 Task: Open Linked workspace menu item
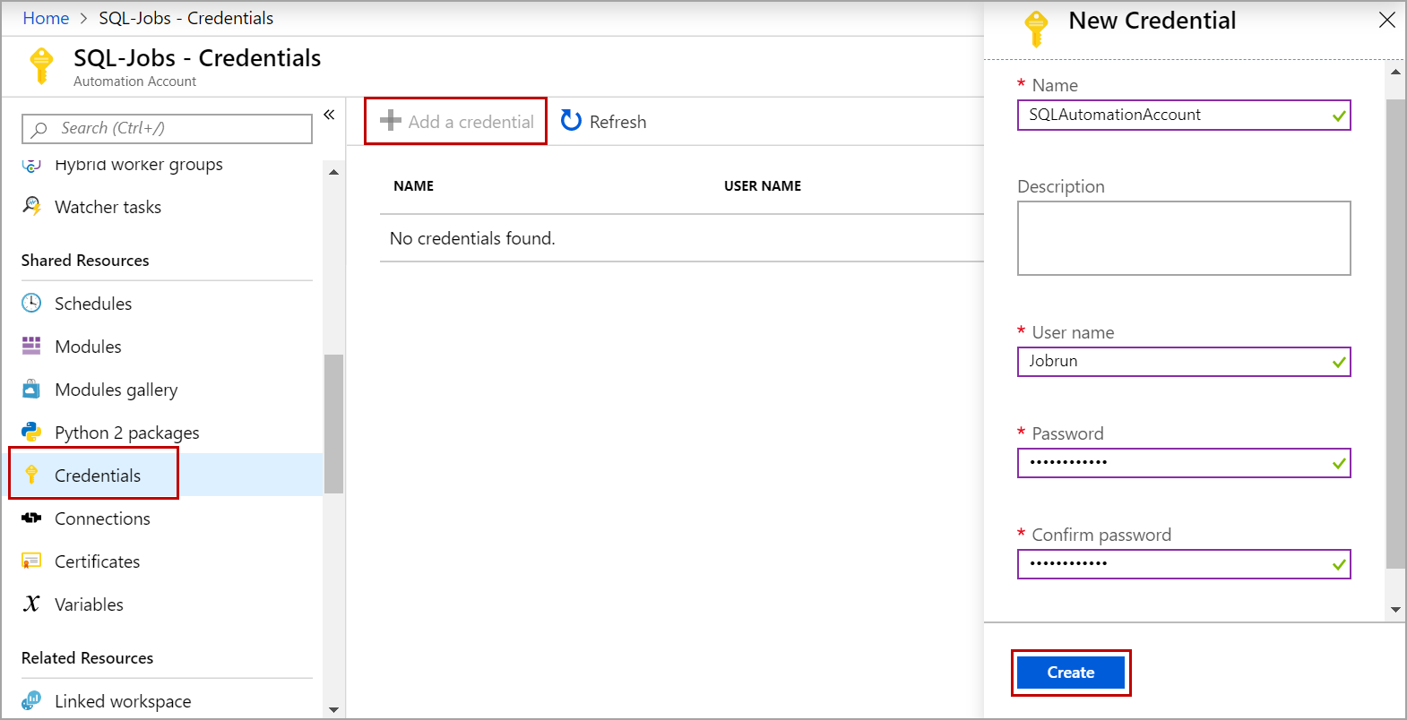click(x=123, y=701)
